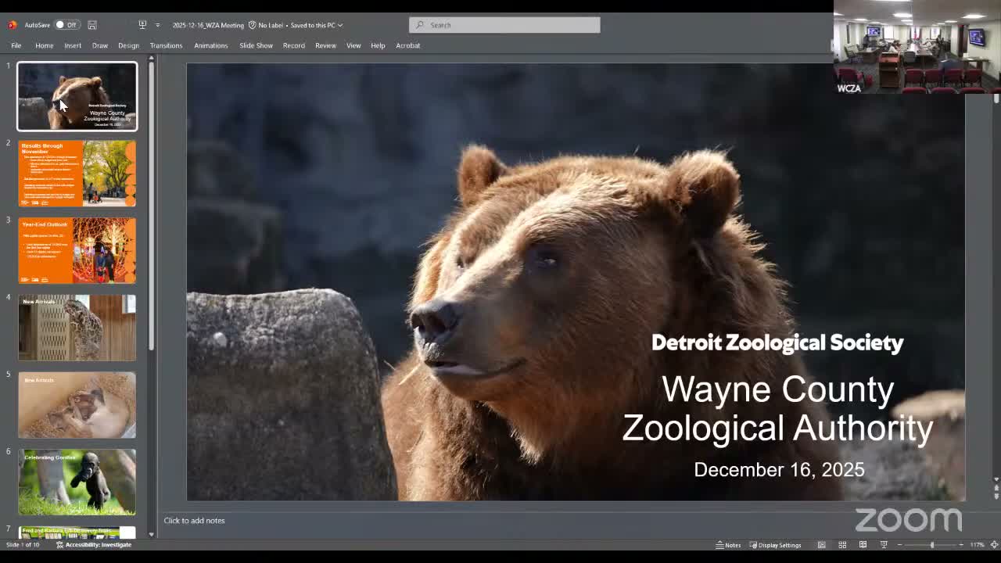
Task: Fit slide to current window icon
Action: [994, 545]
